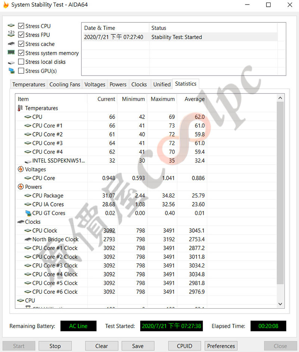Click the memory module icon near Stress system memory

click(x=11, y=52)
